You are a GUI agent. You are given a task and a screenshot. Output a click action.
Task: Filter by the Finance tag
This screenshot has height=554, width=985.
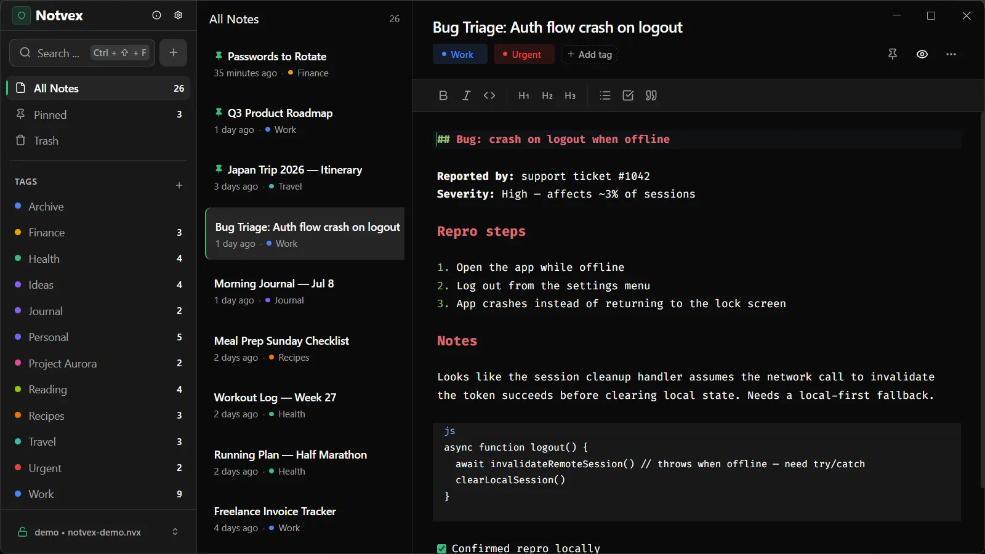tap(98, 232)
